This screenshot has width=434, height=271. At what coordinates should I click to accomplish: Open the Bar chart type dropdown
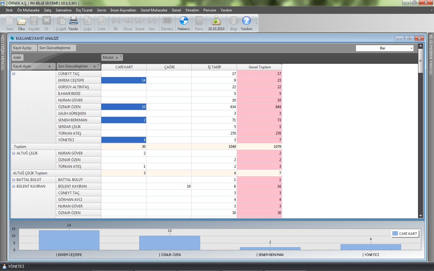pyautogui.click(x=411, y=48)
